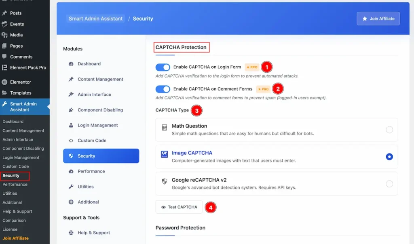The width and height of the screenshot is (414, 244).
Task: Click the Pages icon in WordPress sidebar
Action: point(4,46)
